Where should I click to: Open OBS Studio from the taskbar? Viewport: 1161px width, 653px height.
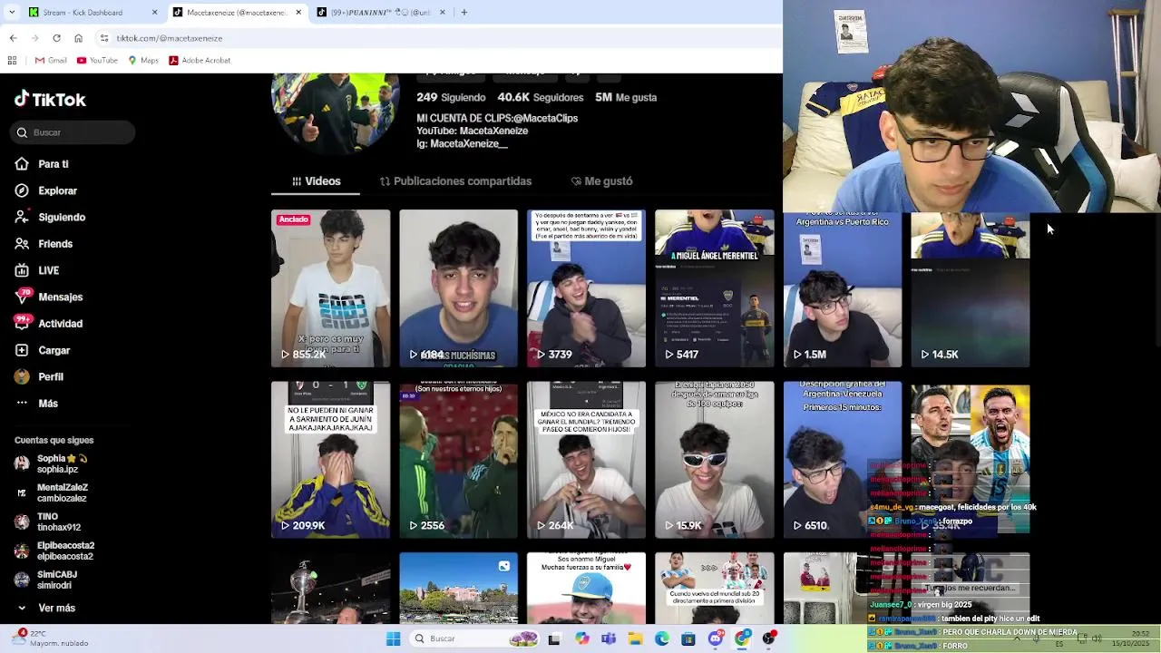[769, 638]
